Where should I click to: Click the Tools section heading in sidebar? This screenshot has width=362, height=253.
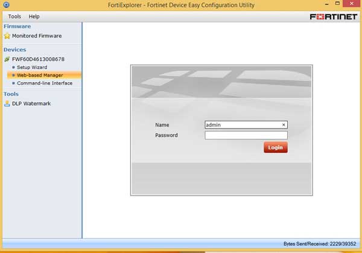click(x=11, y=94)
